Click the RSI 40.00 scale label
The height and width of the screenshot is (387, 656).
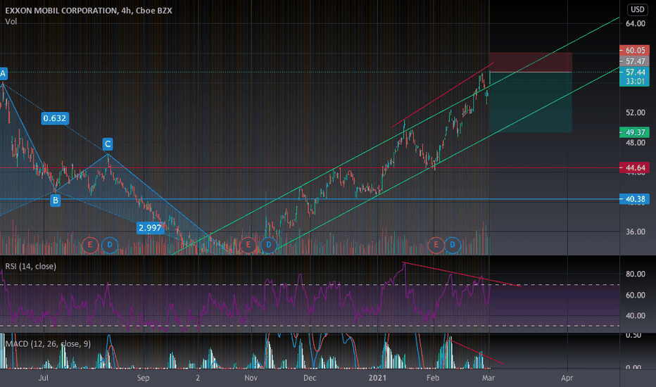[x=635, y=315]
